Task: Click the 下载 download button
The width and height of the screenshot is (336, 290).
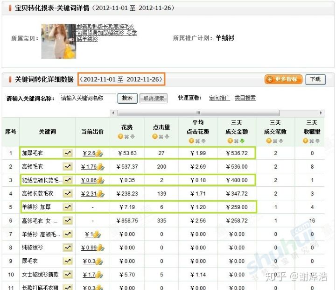Action: click(x=315, y=79)
